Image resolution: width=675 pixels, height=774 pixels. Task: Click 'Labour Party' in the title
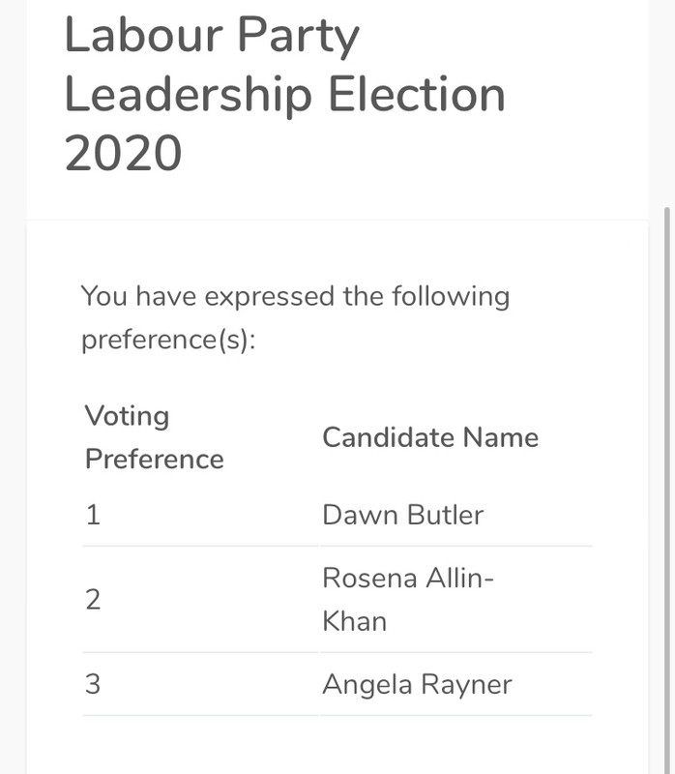(211, 37)
